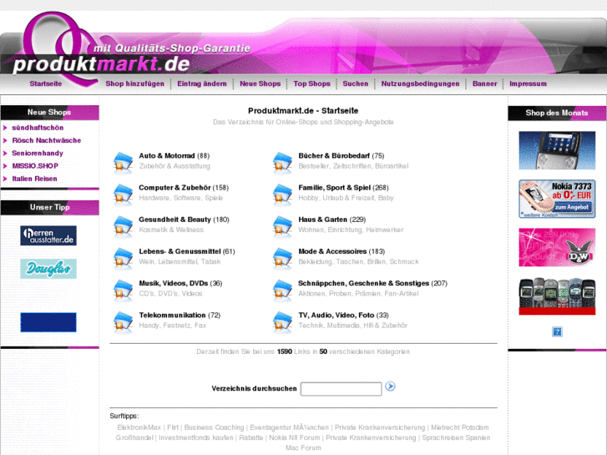Viewport: 607px width, 455px height.
Task: Open the Auto & Motorrad category
Action: 167,155
